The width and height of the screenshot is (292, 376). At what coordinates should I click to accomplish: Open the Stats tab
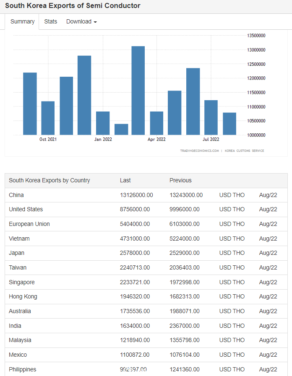51,21
